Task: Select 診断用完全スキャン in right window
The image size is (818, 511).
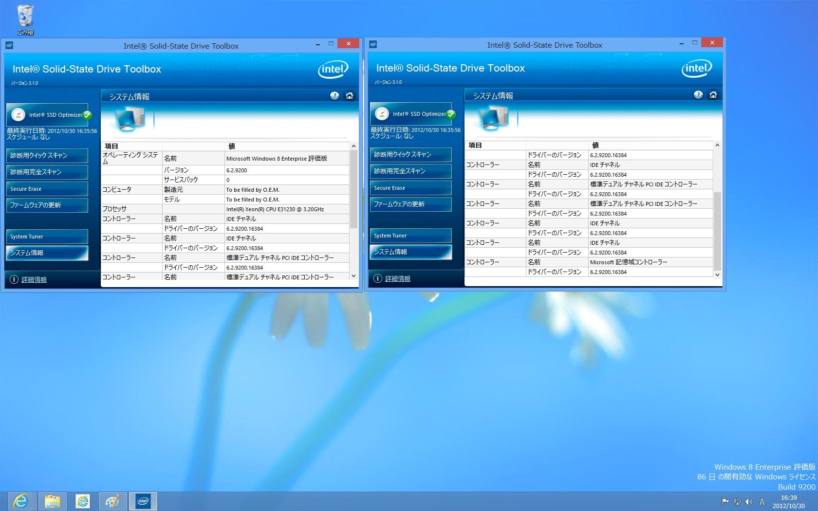Action: point(410,171)
